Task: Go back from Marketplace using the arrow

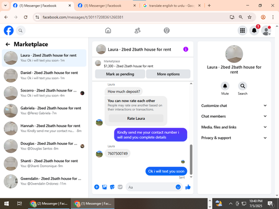Action: (8, 44)
